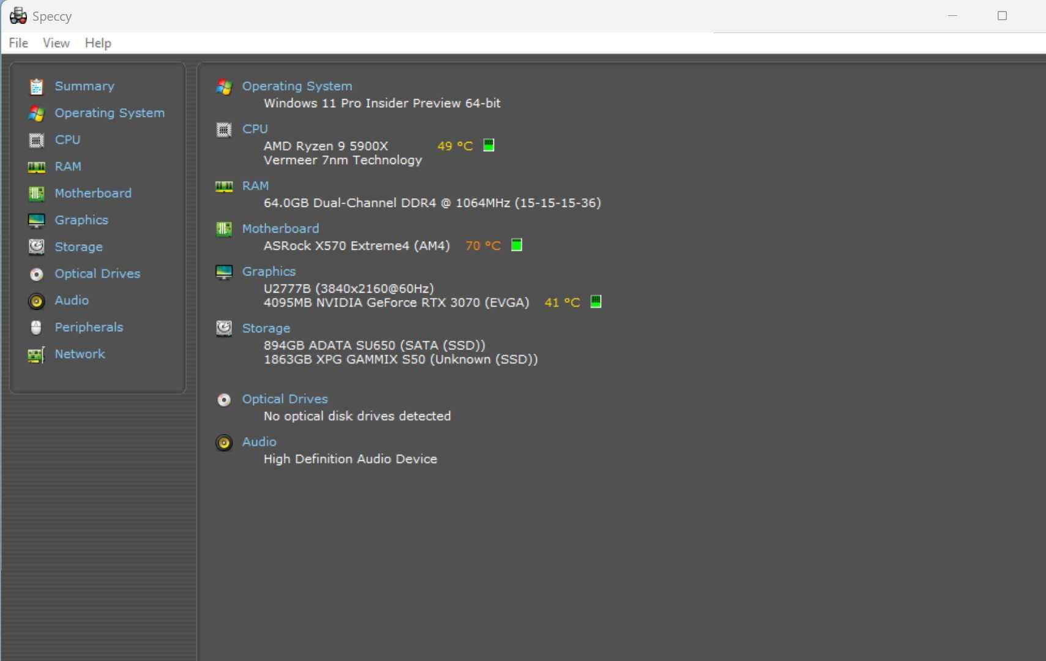Click the NVIDIA GeForce RTX 3070 line
The height and width of the screenshot is (661, 1046).
pyautogui.click(x=396, y=302)
